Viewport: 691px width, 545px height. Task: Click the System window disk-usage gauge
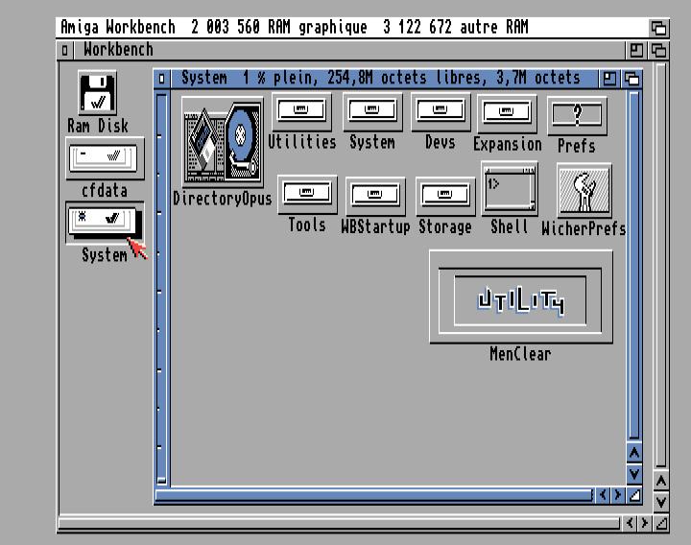click(162, 289)
